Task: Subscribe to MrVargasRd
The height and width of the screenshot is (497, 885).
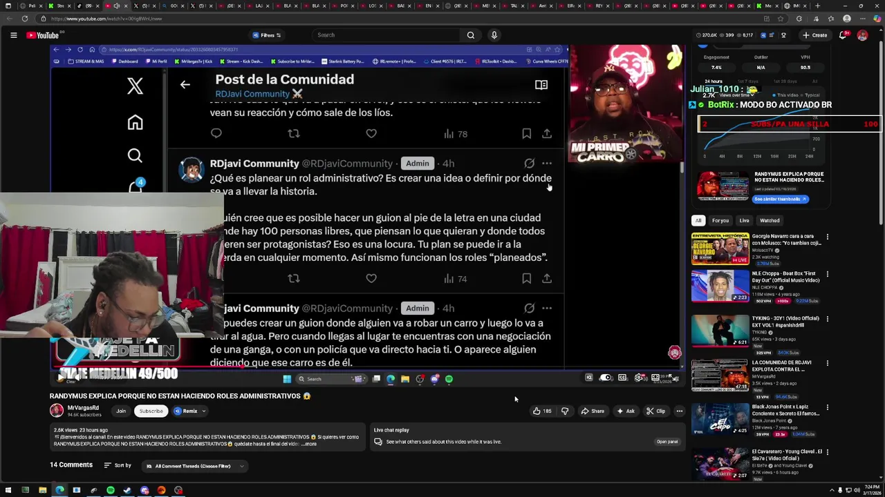Action: click(151, 411)
